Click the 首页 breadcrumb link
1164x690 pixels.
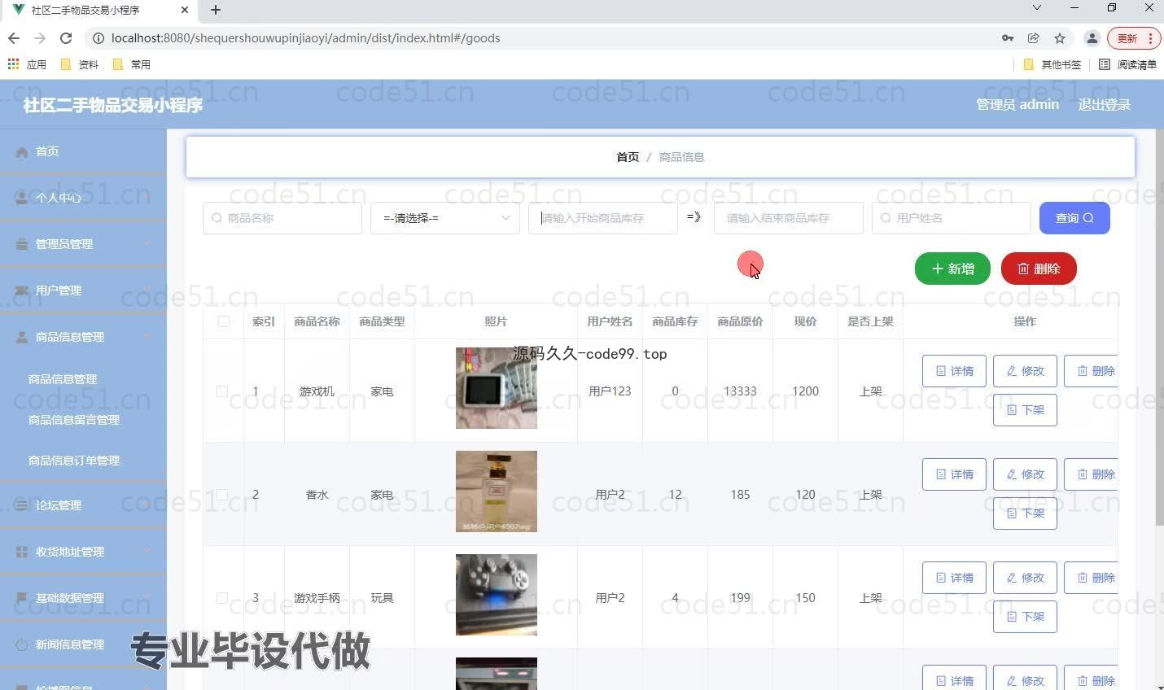[628, 157]
